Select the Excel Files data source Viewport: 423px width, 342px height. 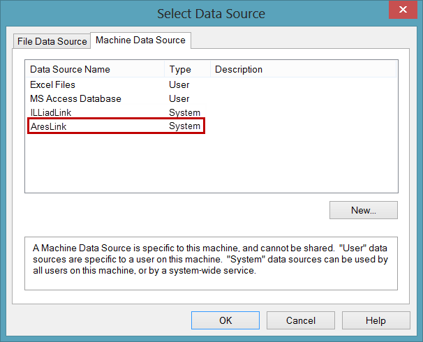click(52, 84)
